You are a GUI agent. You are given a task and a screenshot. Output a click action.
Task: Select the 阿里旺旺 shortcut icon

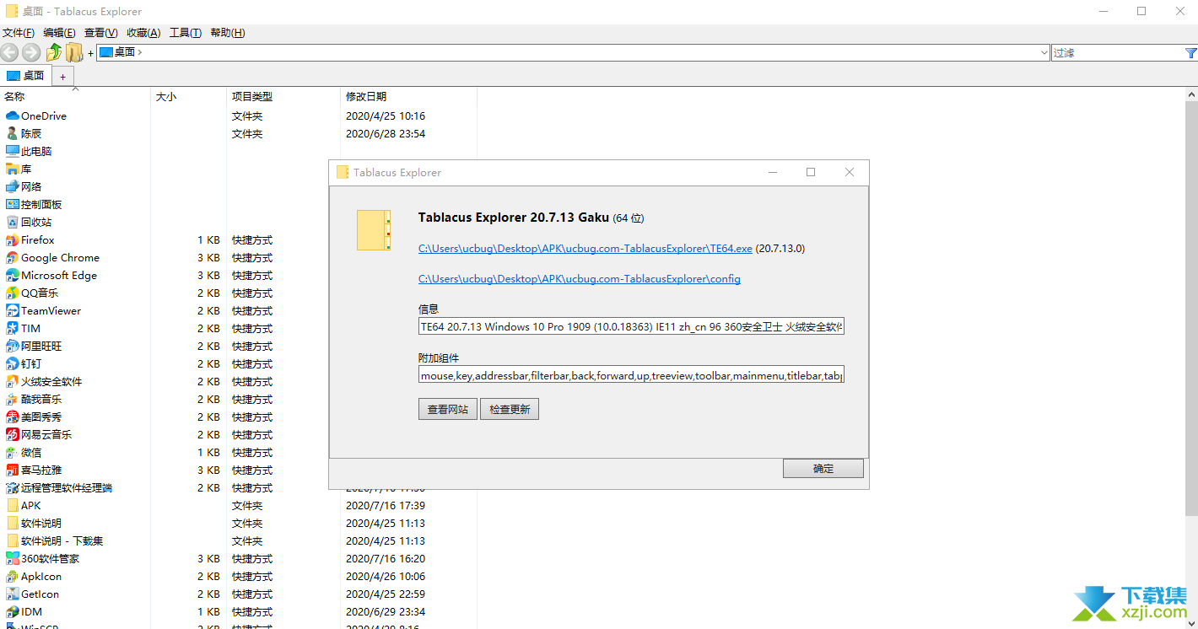[x=12, y=346]
